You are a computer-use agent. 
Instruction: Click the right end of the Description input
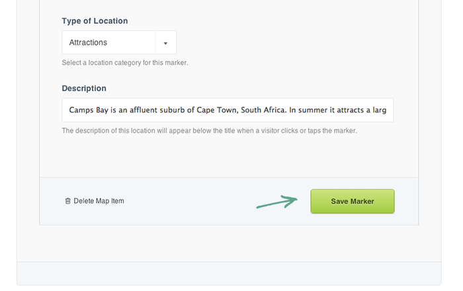tap(389, 110)
